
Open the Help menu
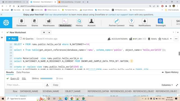(x=131, y=22)
